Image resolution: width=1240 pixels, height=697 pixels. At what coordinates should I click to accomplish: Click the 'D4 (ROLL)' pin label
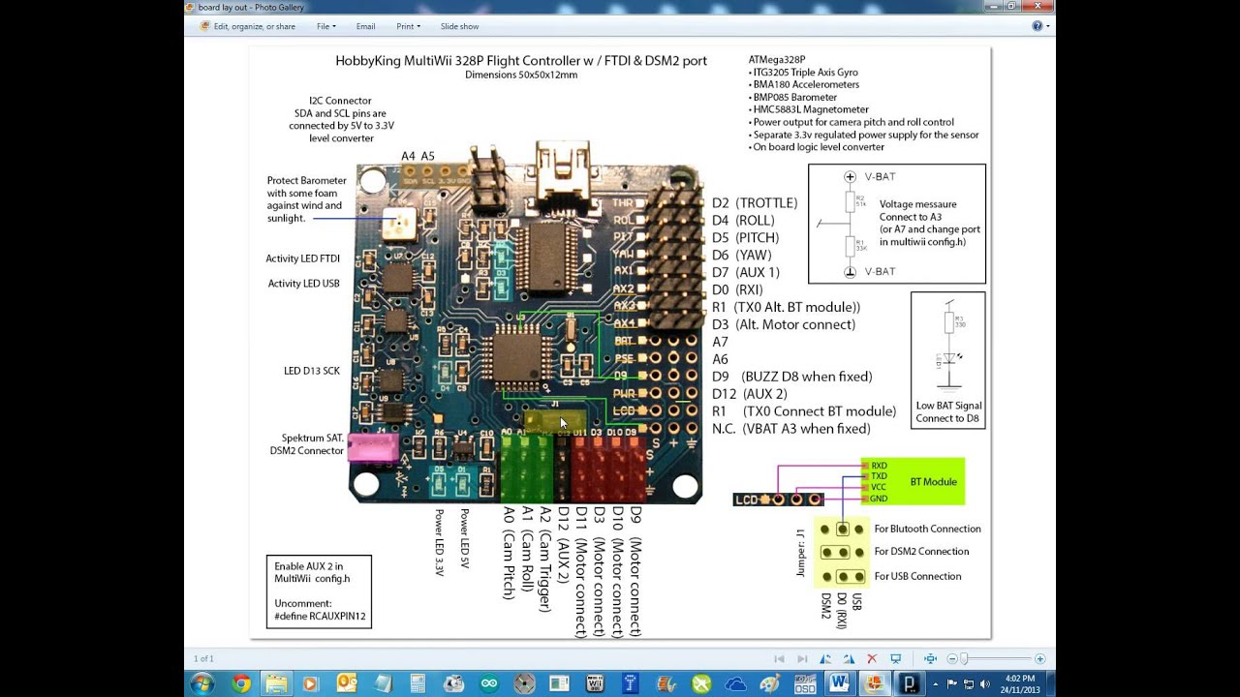(743, 221)
